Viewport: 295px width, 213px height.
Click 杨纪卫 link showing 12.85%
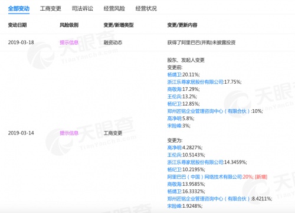(175, 104)
